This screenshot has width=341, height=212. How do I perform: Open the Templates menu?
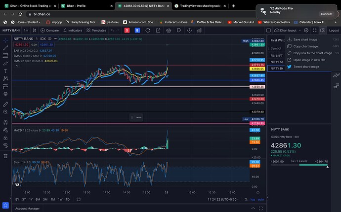coord(96,31)
